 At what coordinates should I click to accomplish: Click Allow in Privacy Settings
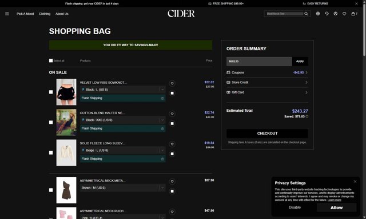(x=336, y=208)
